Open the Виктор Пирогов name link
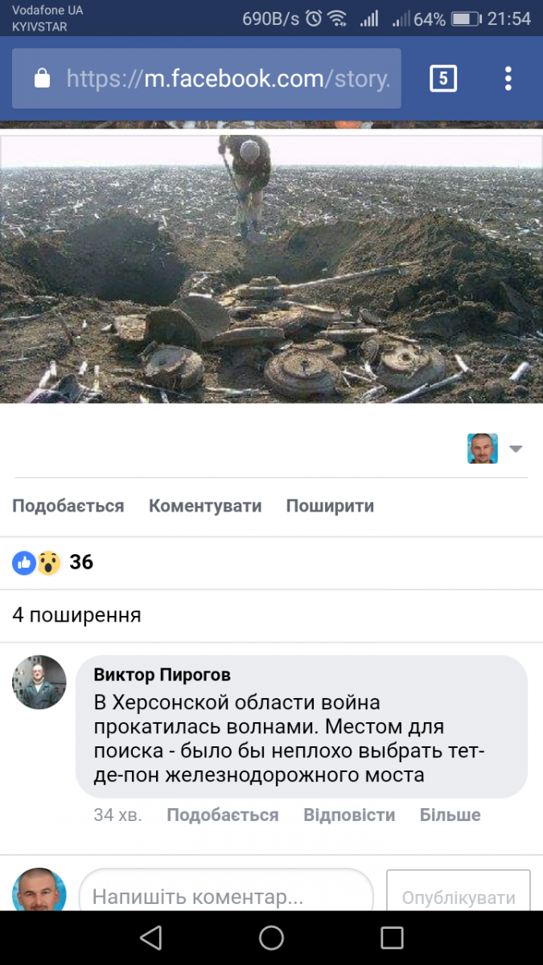 point(162,675)
